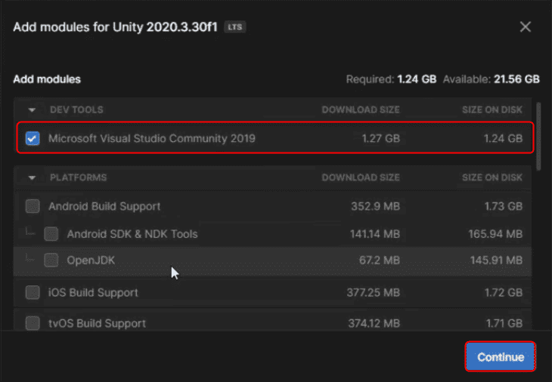Image resolution: width=552 pixels, height=382 pixels.
Task: Select the OpenJDK row label
Action: [91, 260]
